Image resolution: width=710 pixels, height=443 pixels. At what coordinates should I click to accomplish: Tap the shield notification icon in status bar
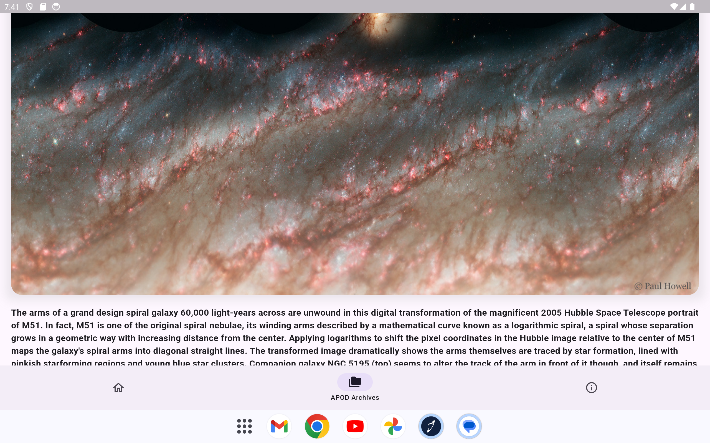click(29, 6)
